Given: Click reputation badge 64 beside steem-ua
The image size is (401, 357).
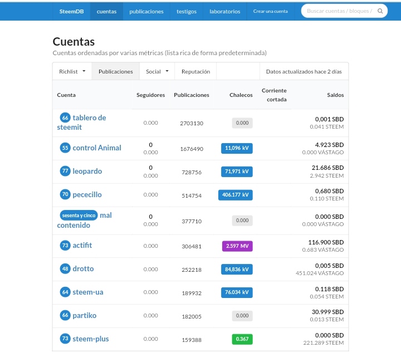Looking at the screenshot, I should click(65, 292).
